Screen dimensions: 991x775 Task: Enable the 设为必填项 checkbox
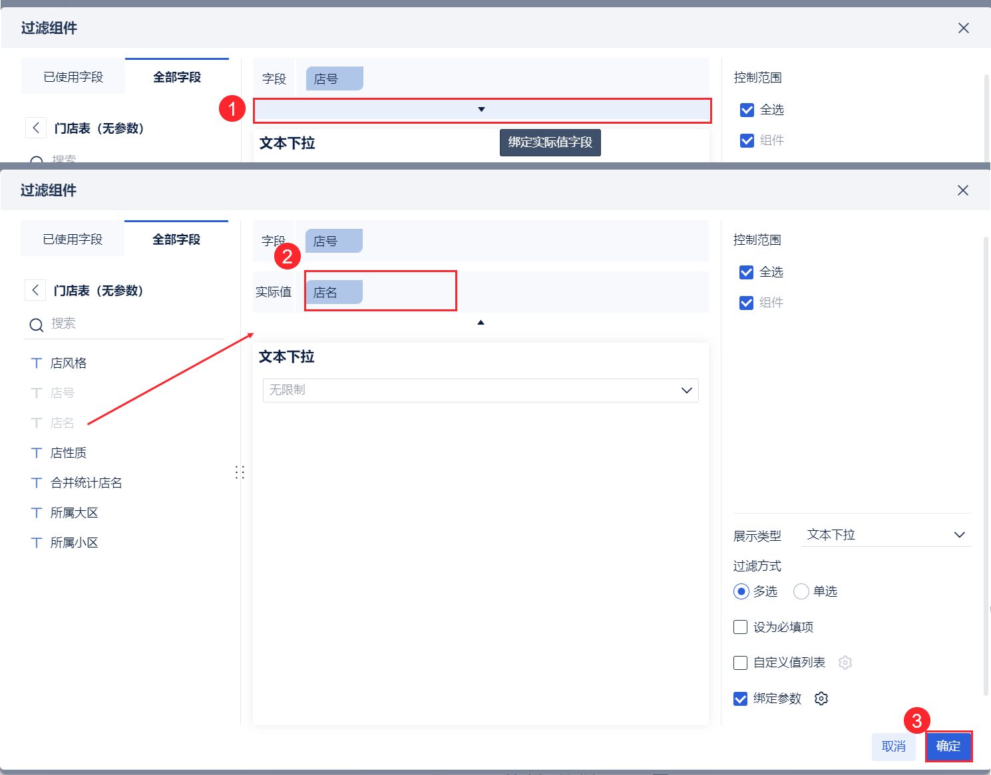(x=740, y=627)
